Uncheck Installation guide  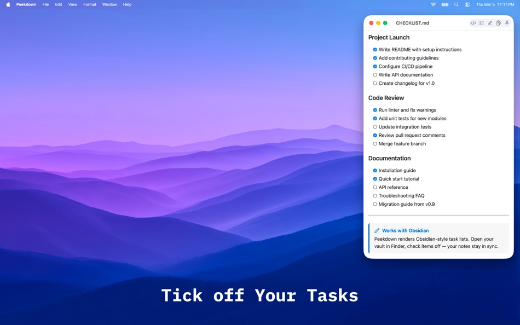tap(375, 171)
